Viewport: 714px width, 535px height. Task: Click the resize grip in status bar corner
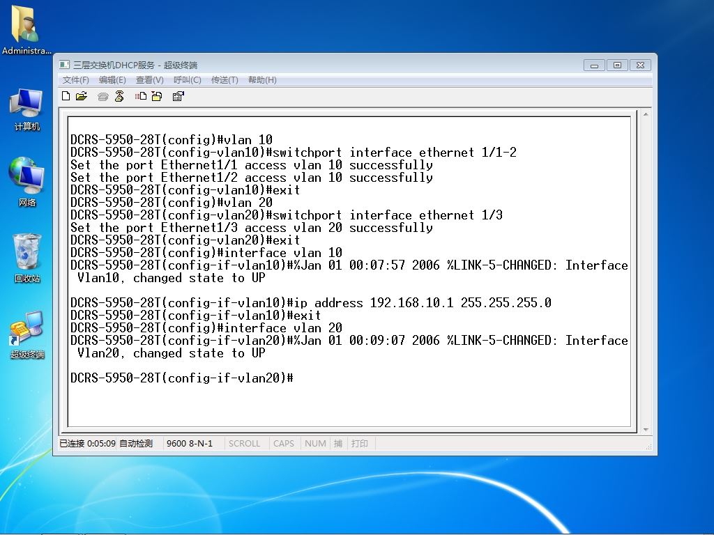point(648,447)
